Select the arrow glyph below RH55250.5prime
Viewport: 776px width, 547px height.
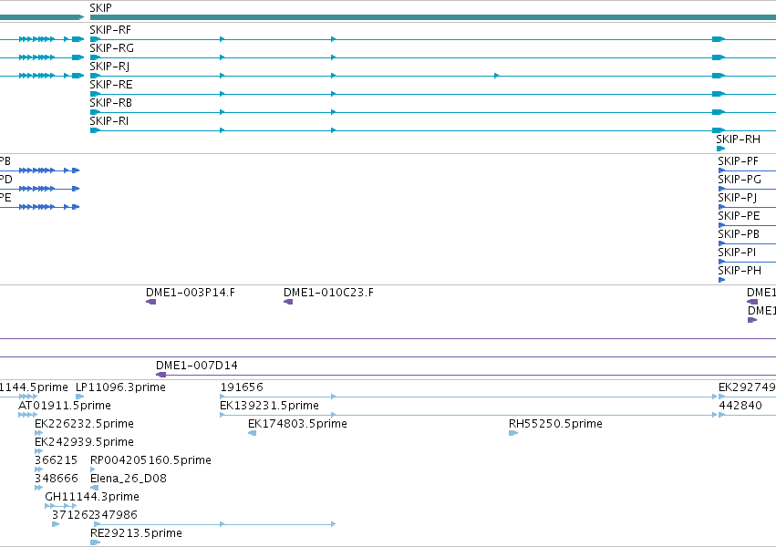513,433
